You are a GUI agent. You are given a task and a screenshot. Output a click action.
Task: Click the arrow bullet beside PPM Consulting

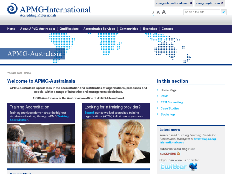coord(158,102)
